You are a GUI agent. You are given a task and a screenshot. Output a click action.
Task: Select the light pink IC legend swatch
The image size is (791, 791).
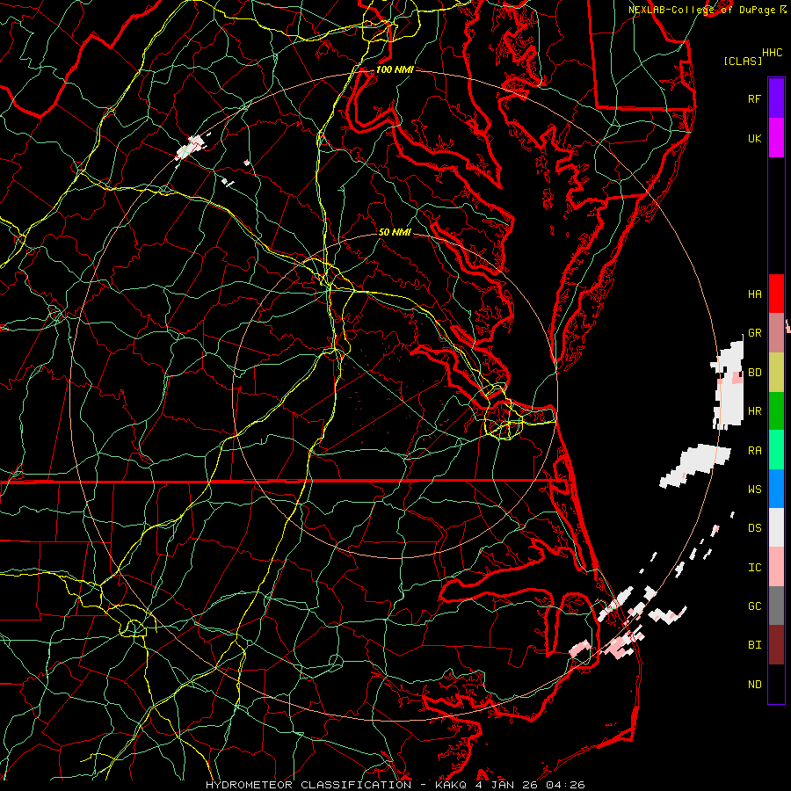pyautogui.click(x=776, y=567)
